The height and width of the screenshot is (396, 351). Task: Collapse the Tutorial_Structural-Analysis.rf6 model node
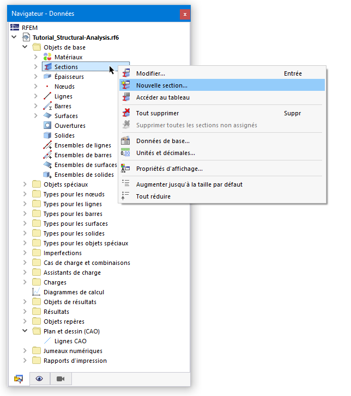[x=14, y=37]
